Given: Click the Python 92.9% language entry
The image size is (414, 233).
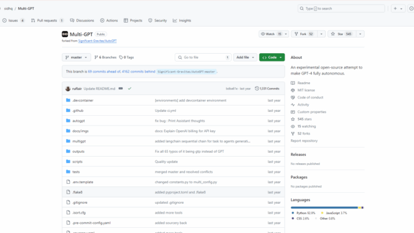Looking at the screenshot, I should point(303,213).
